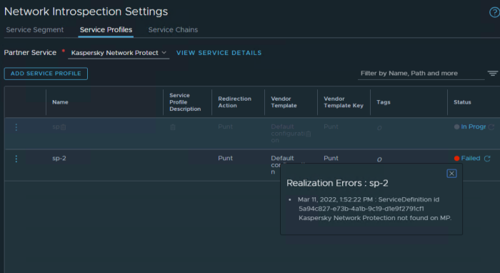Click the Name column header
The height and width of the screenshot is (273, 500).
tap(60, 102)
